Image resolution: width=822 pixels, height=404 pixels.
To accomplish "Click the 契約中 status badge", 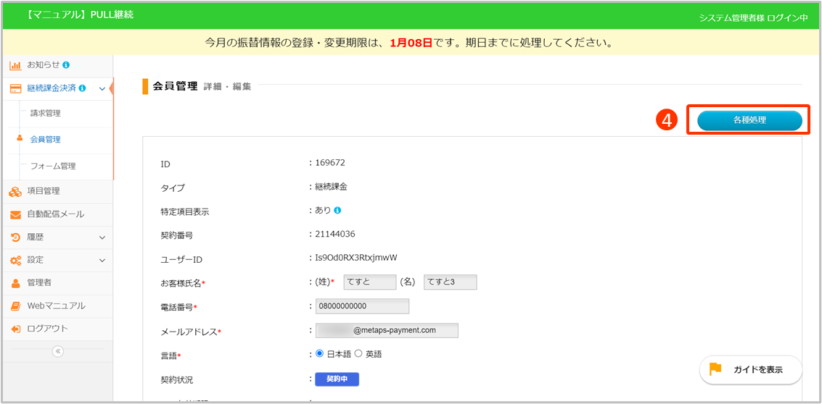I will point(337,379).
